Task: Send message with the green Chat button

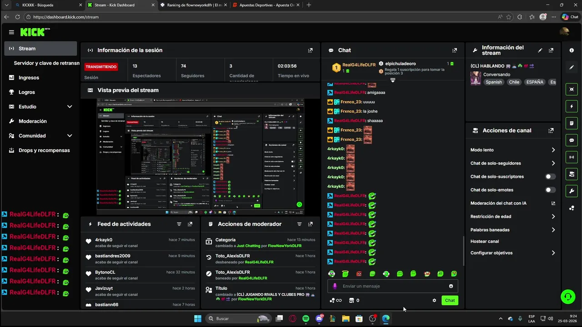Action: [450, 300]
